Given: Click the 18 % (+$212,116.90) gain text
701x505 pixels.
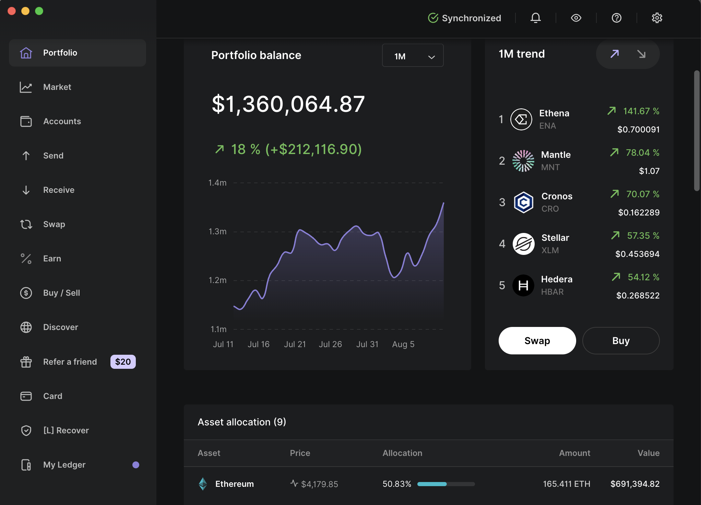Looking at the screenshot, I should click(x=296, y=149).
